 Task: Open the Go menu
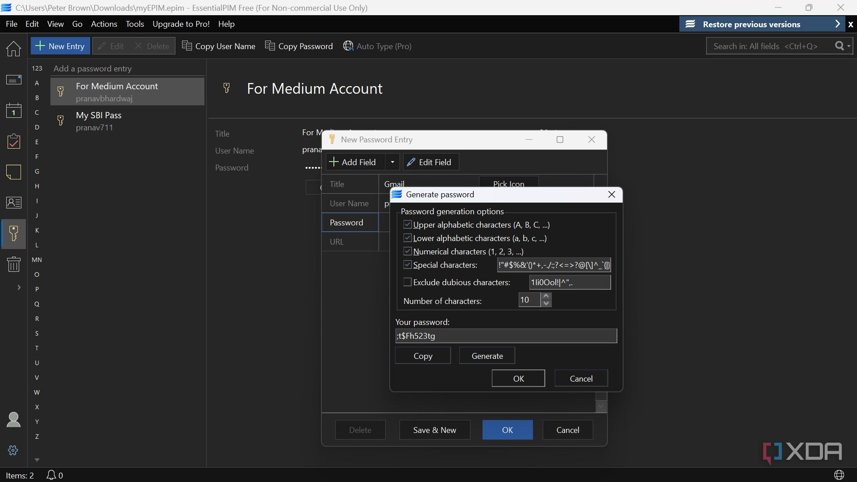77,24
